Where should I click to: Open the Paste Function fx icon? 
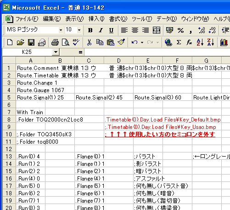[x=189, y=42]
